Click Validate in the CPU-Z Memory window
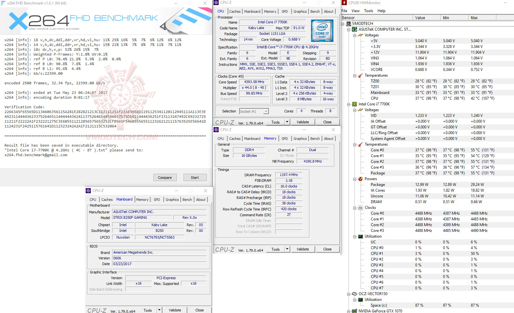 pos(303,249)
